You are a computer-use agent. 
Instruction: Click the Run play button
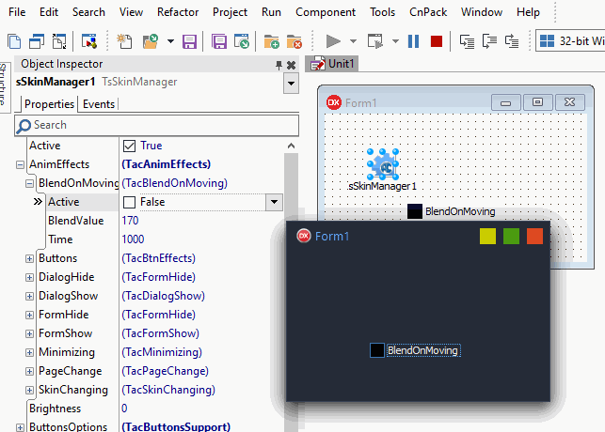[333, 41]
